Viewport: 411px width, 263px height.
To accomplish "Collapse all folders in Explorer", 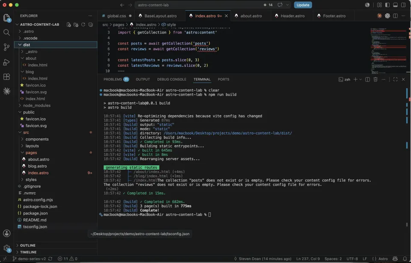I will point(91,24).
